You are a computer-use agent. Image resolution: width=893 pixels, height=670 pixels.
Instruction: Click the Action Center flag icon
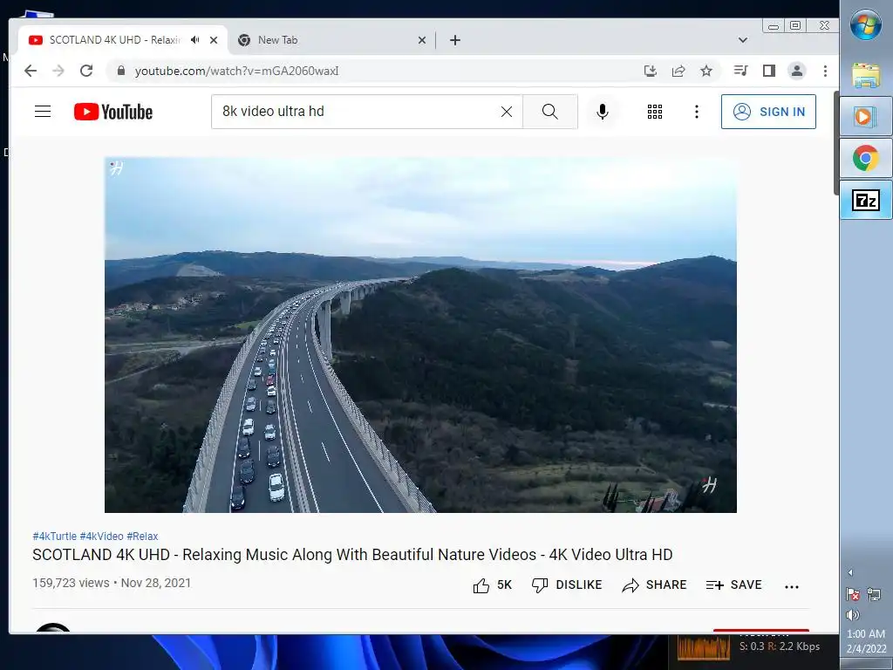(853, 594)
